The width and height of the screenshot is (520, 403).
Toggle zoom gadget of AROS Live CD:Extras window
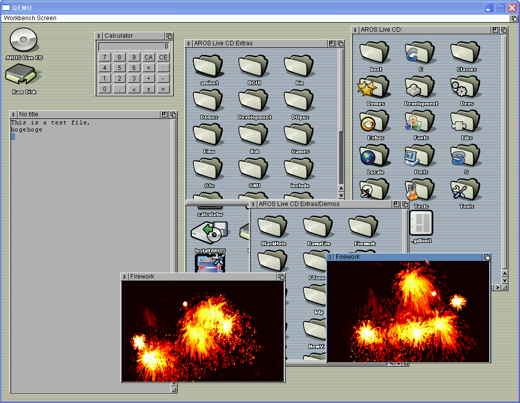tap(332, 43)
